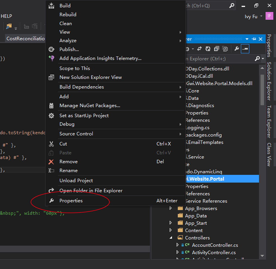Click the Cut scissors icon

[51, 144]
